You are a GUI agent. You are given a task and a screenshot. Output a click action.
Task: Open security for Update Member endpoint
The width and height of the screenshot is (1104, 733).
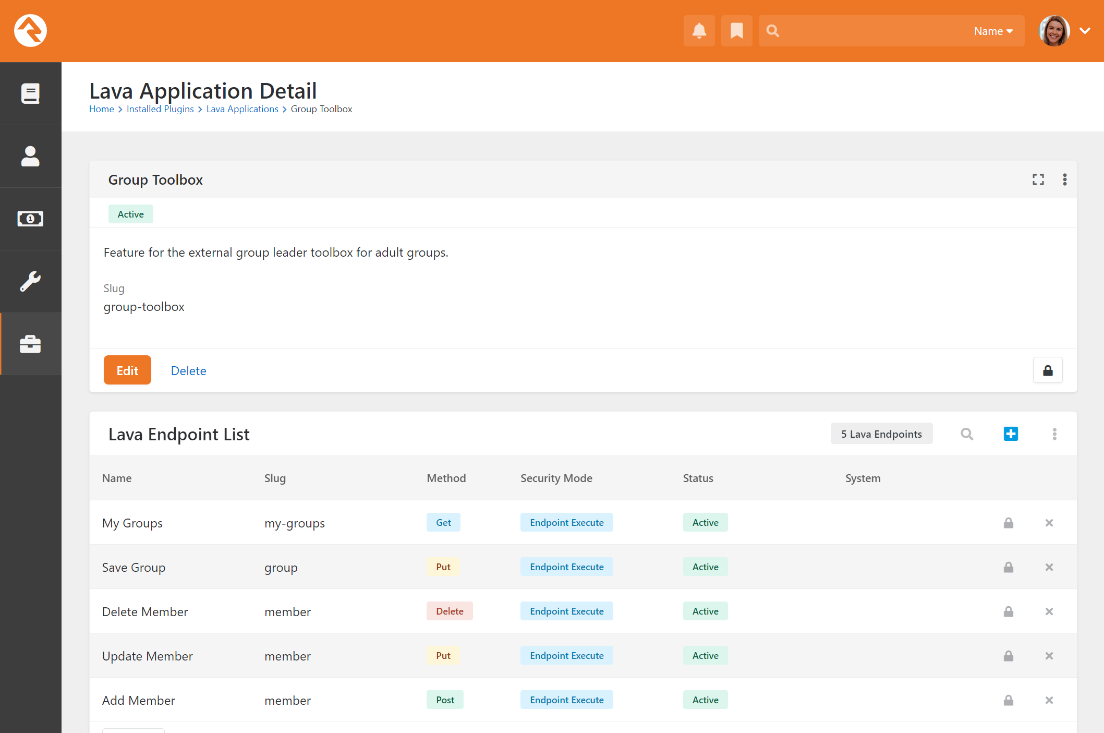click(1008, 656)
